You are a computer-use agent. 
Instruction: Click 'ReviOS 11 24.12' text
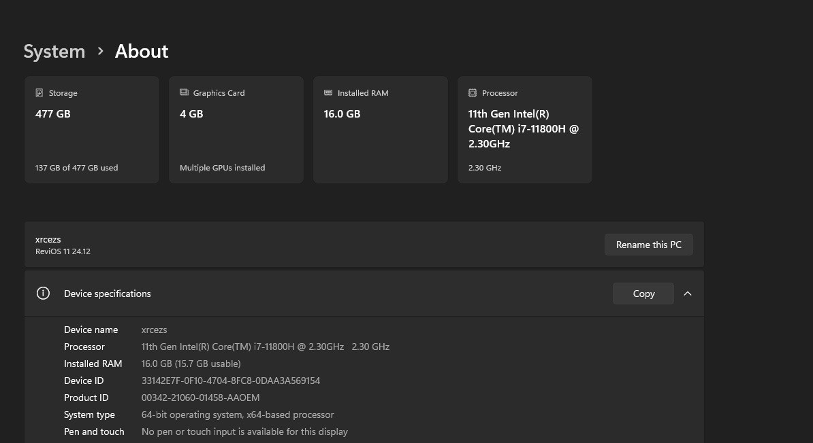point(63,251)
